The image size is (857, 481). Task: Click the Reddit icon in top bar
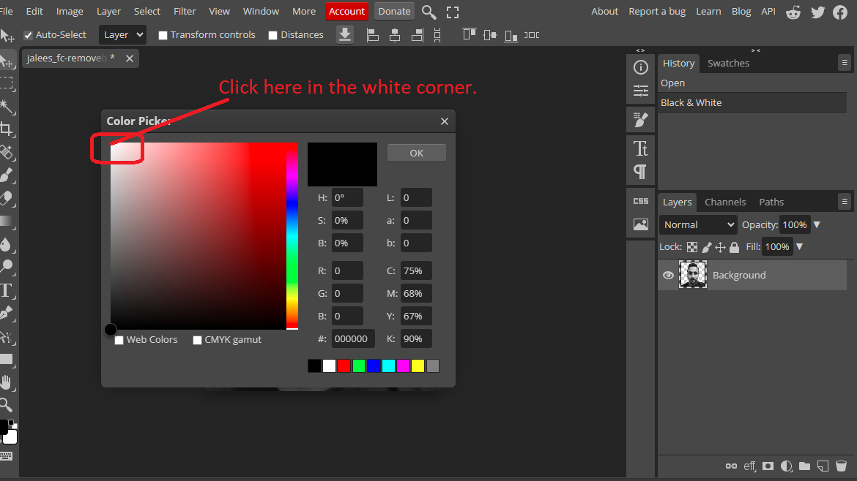tap(793, 12)
